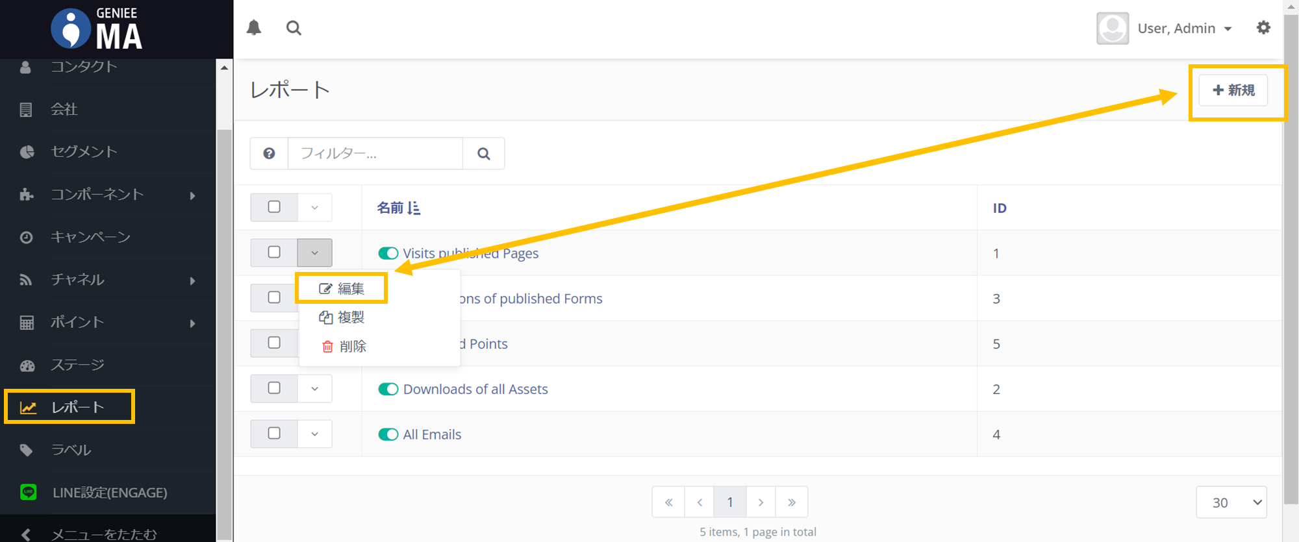1299x542 pixels.
Task: Click the filter help question-mark icon
Action: 269,153
